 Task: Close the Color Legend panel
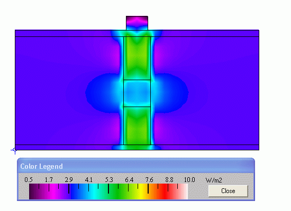pyautogui.click(x=228, y=191)
